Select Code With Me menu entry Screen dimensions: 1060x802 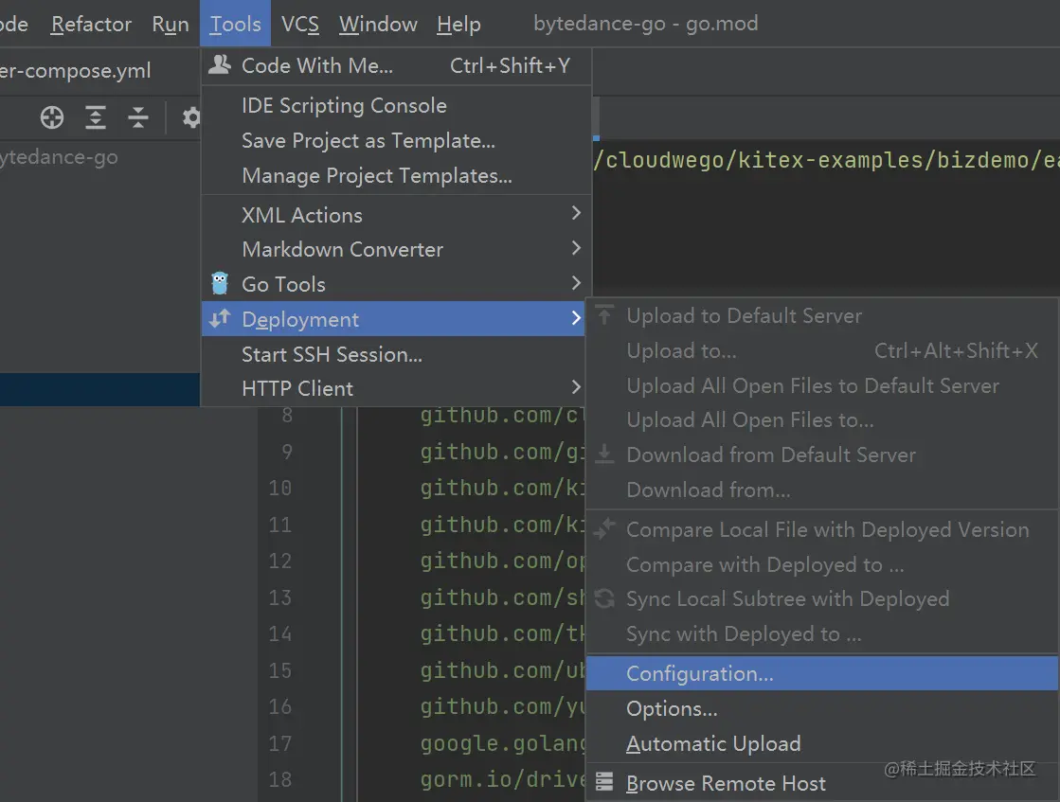tap(396, 65)
